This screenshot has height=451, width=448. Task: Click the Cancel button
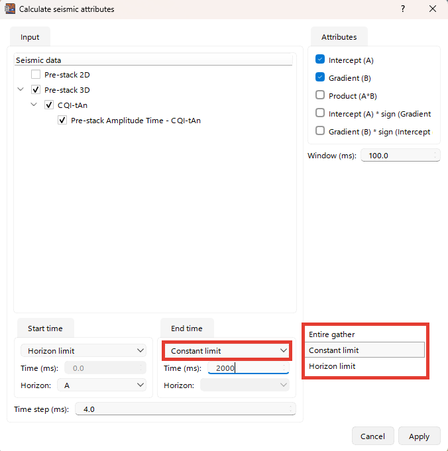pyautogui.click(x=372, y=436)
